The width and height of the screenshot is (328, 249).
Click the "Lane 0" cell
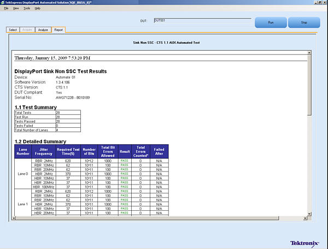point(23,174)
